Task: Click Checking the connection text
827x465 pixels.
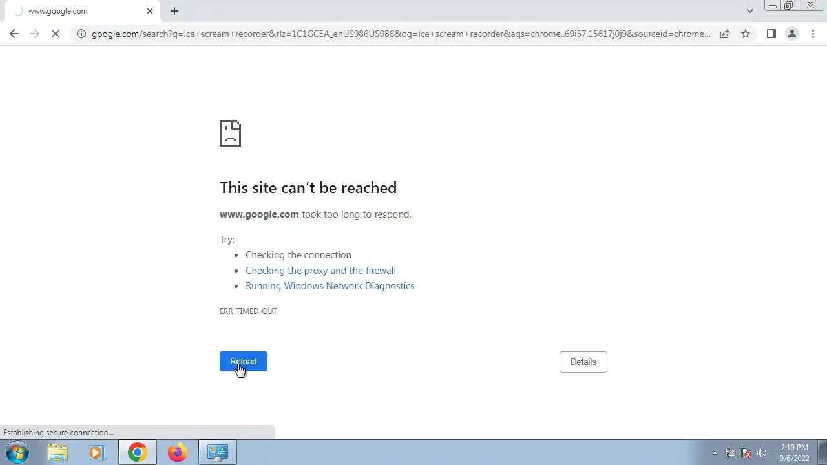Action: (x=298, y=255)
